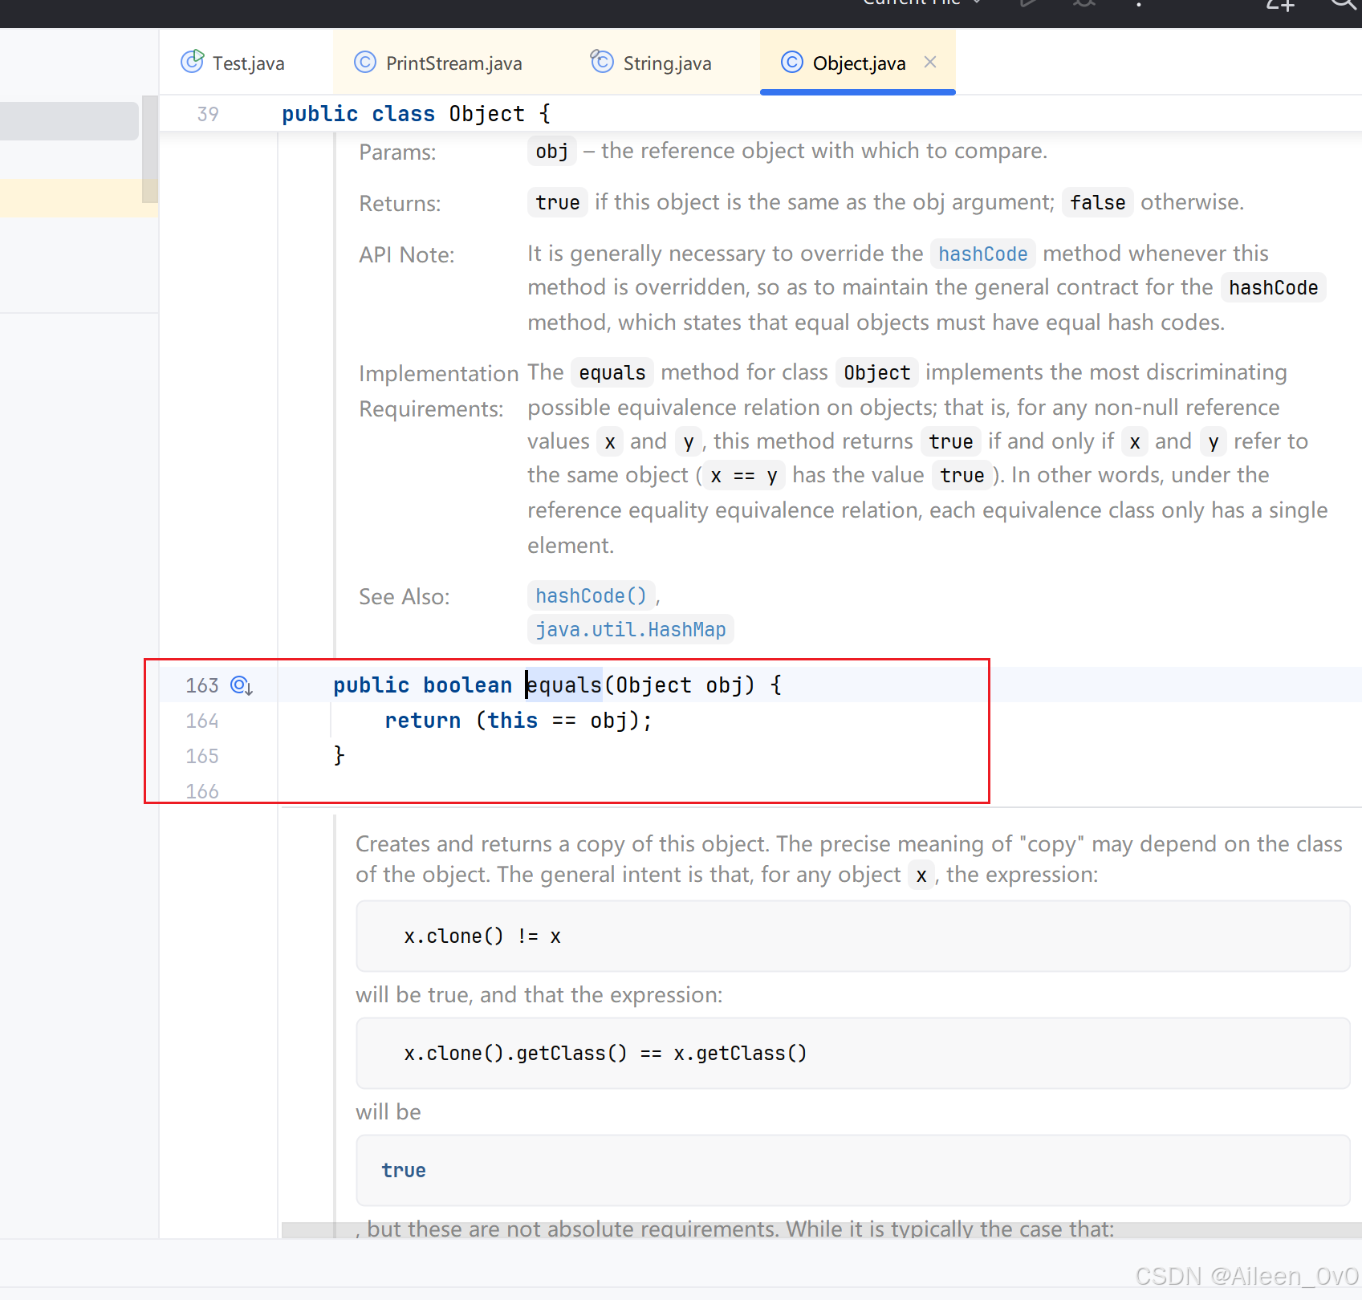Click the 'x.clone() != x' code block
This screenshot has height=1300, width=1362.
[x=853, y=936]
